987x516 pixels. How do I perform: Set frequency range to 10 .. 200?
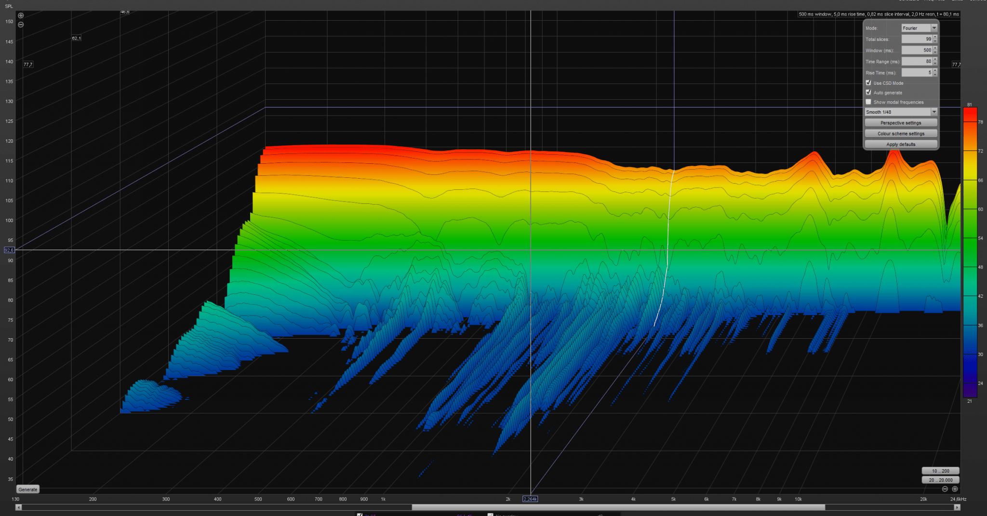tap(940, 471)
